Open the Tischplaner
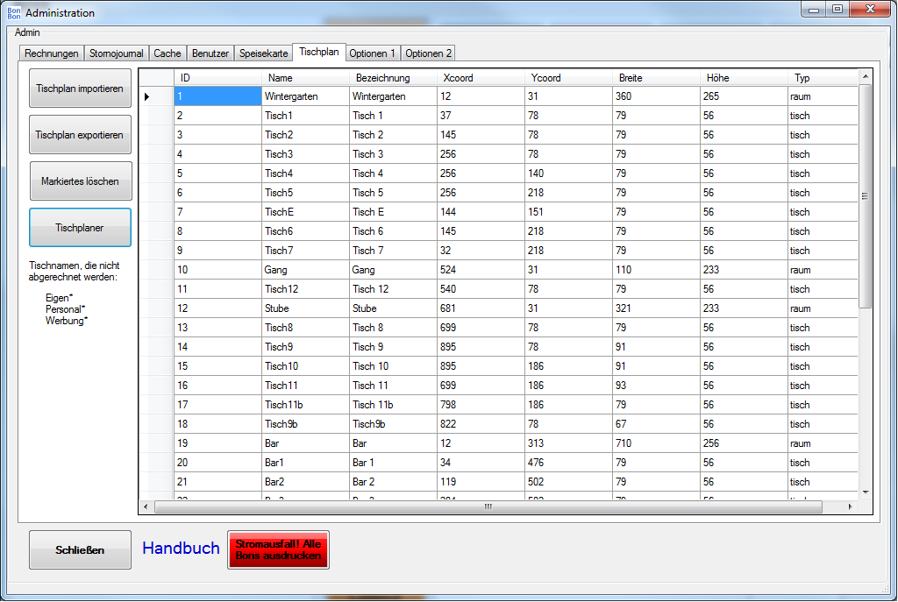 click(80, 228)
